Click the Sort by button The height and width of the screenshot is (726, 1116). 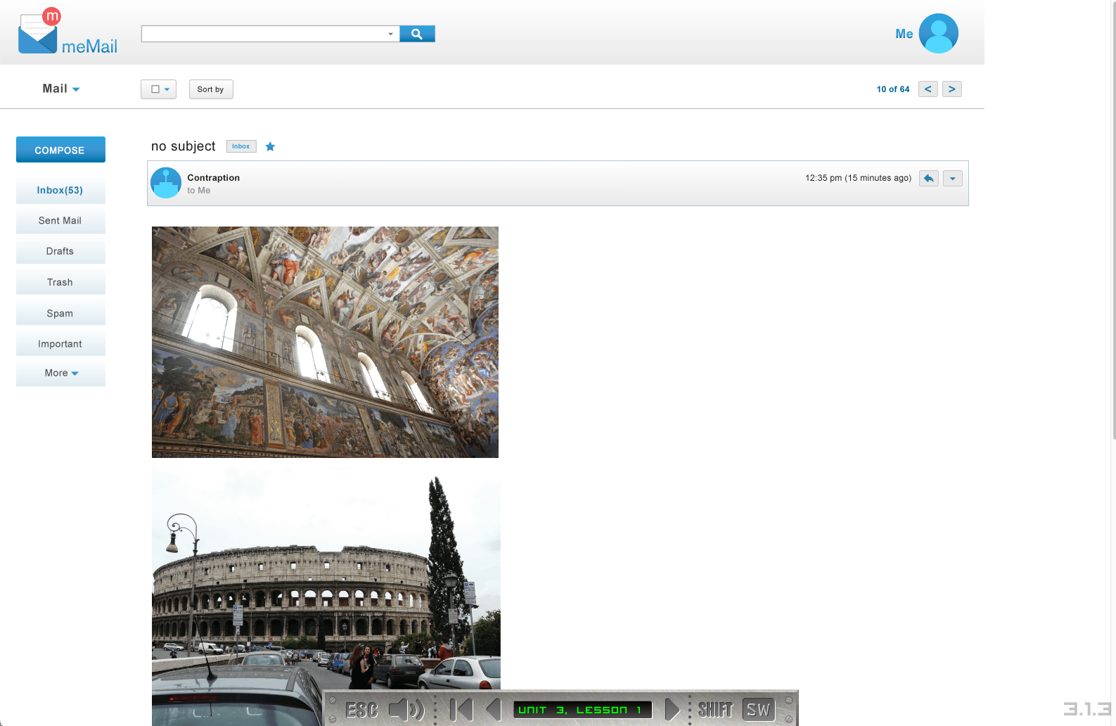(211, 89)
